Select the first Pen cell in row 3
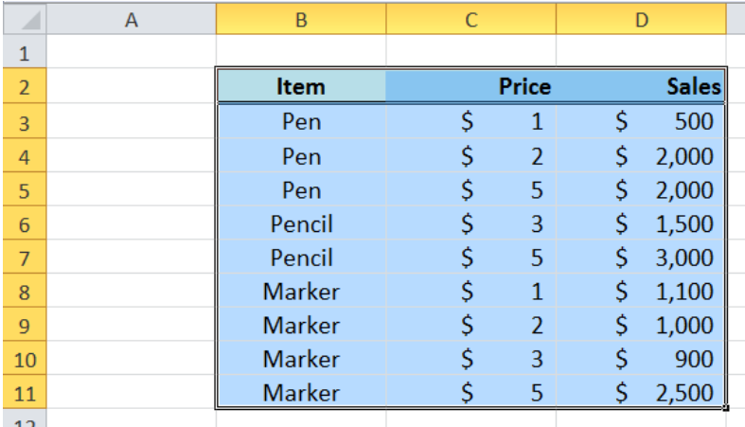The height and width of the screenshot is (427, 745). pos(301,121)
